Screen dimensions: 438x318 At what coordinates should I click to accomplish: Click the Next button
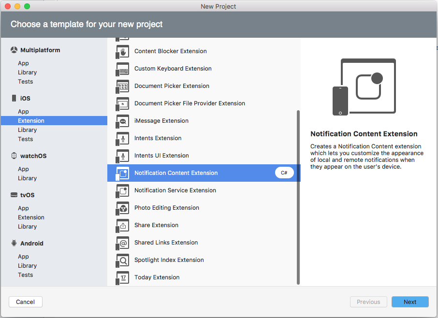pos(410,302)
